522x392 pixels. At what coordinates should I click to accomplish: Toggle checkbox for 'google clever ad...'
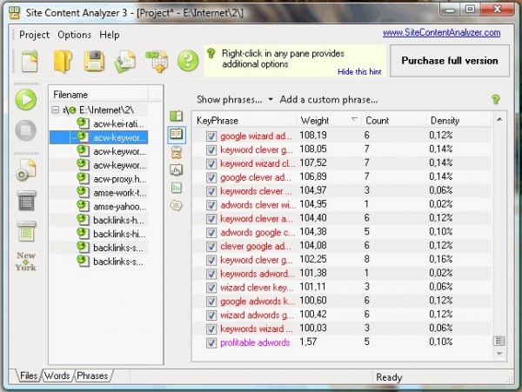(x=211, y=177)
